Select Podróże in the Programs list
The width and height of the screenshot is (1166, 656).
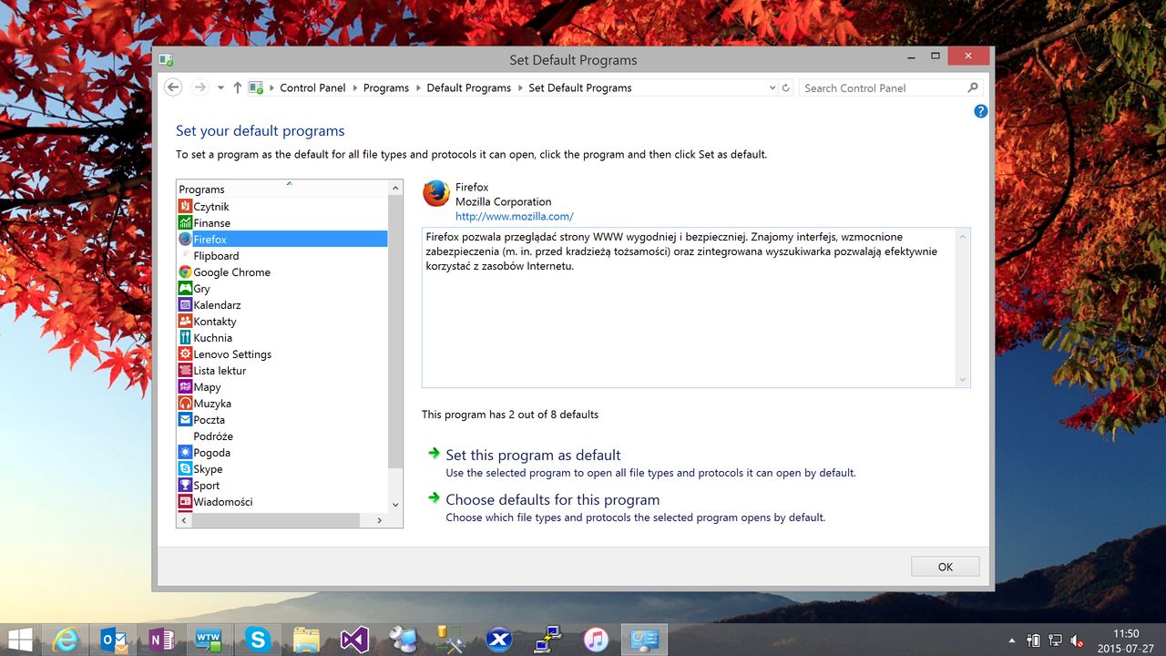click(282, 436)
